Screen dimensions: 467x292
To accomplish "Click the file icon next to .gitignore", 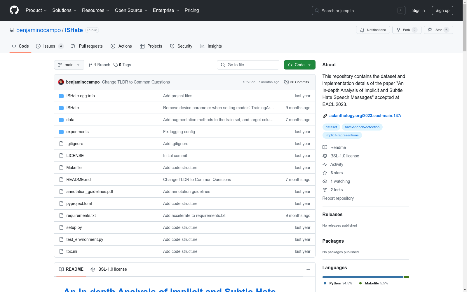I will (61, 144).
